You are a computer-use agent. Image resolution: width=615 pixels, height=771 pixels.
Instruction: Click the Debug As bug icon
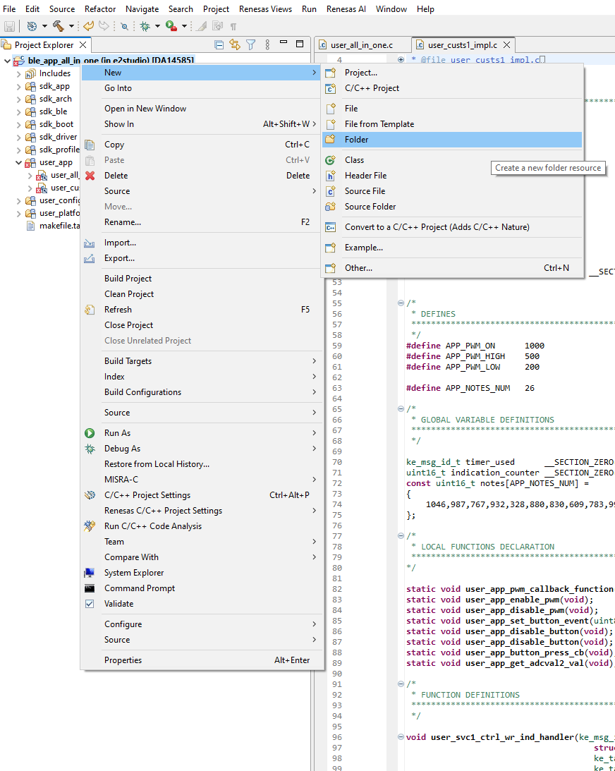click(90, 449)
